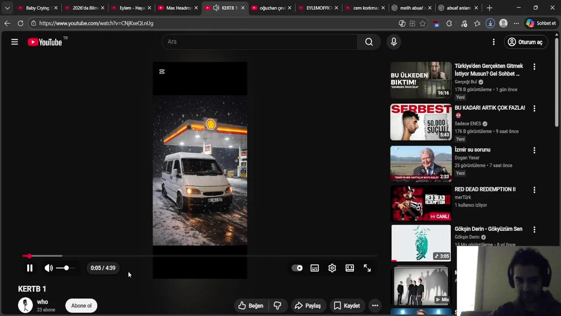This screenshot has width=561, height=316.
Task: Open the favorites list icon
Action: 477,23
